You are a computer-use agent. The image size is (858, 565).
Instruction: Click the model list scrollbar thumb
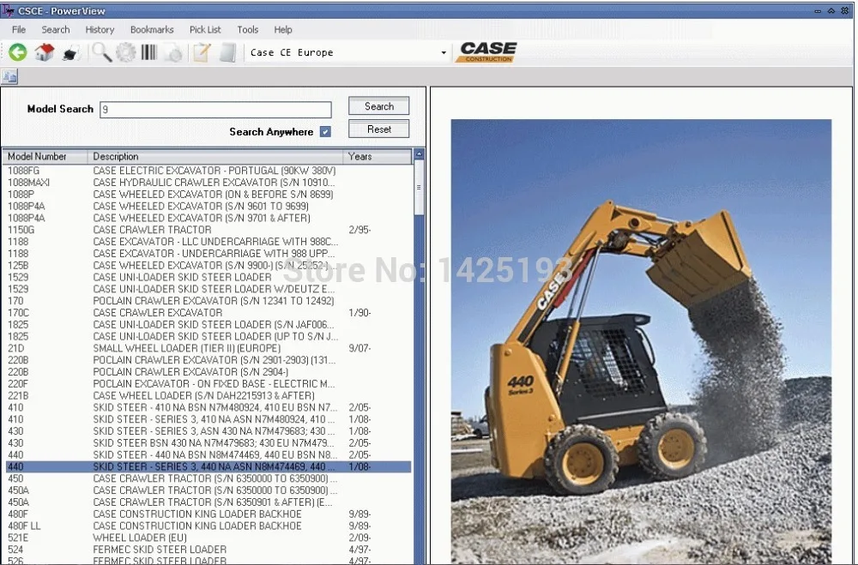(420, 188)
